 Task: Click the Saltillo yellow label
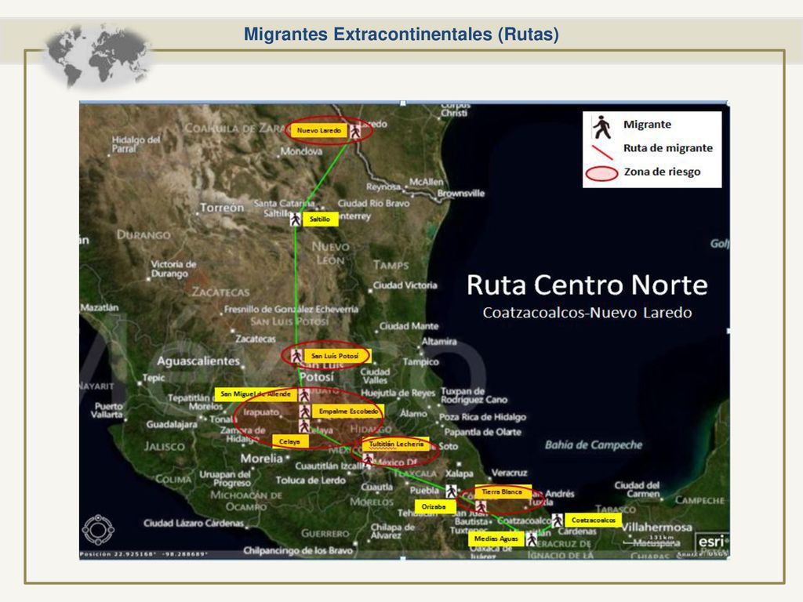tap(320, 219)
